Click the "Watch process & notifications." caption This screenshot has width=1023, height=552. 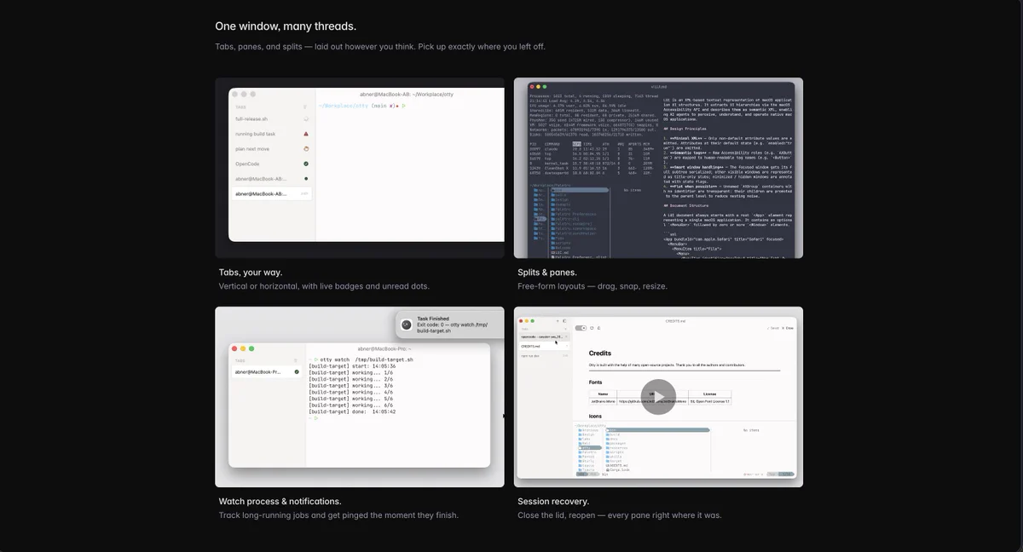(280, 502)
